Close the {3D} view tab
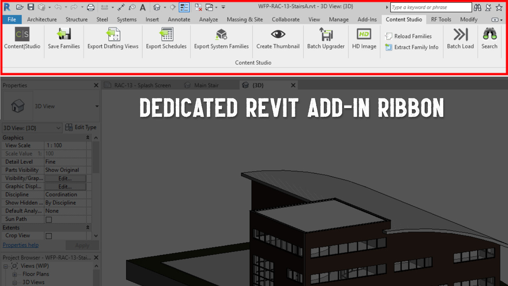Viewport: 508px width, 286px height. point(293,85)
